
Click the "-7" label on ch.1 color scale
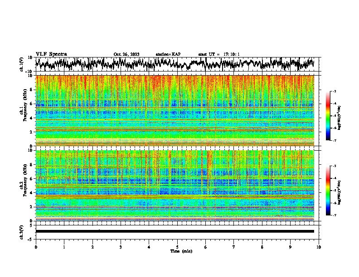(x=335, y=140)
